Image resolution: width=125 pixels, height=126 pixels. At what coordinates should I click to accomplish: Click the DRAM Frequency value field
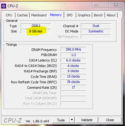tap(73, 49)
